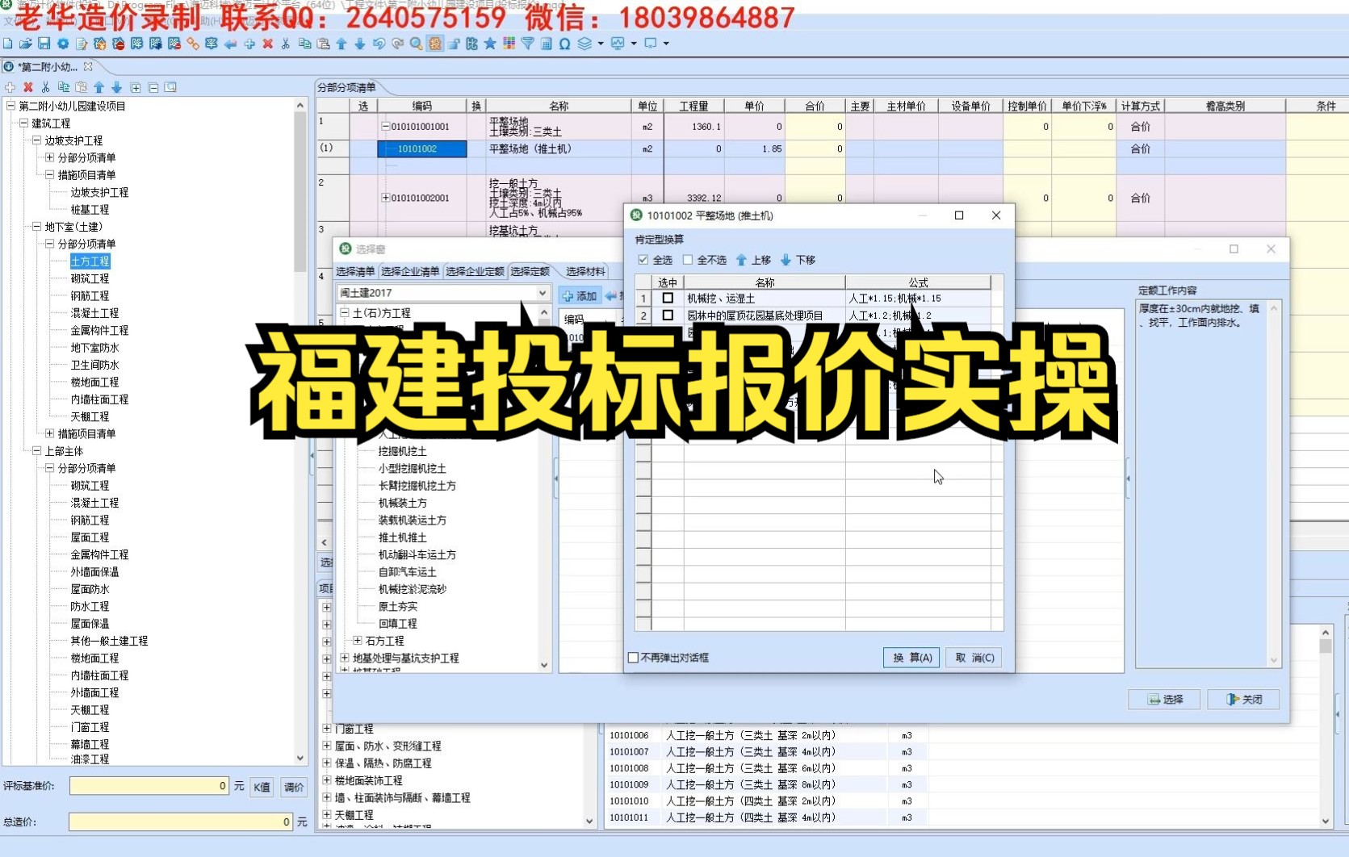Viewport: 1349px width, 857px height.
Task: Select 土方工程 in the project tree
Action: 90,261
